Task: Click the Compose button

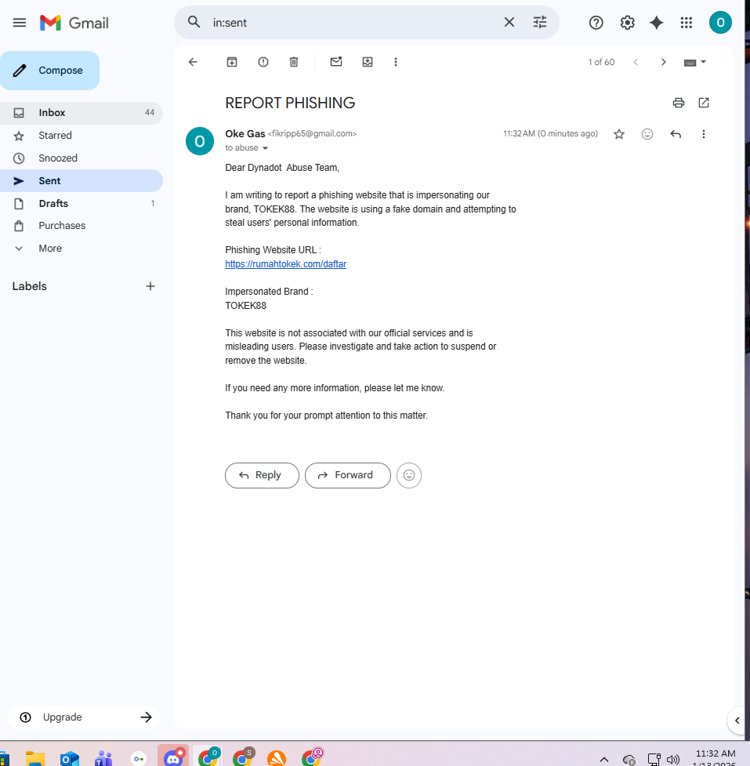Action: point(50,71)
